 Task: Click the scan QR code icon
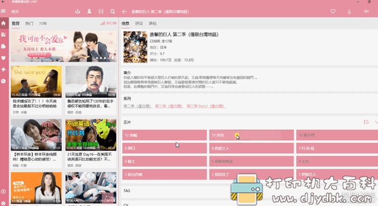[x=101, y=11]
